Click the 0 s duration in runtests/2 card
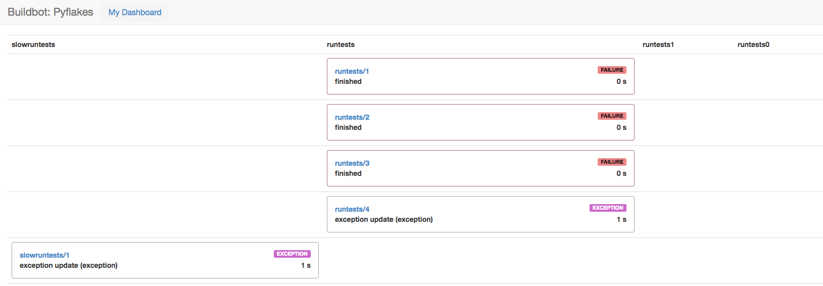The width and height of the screenshot is (823, 286). 621,127
